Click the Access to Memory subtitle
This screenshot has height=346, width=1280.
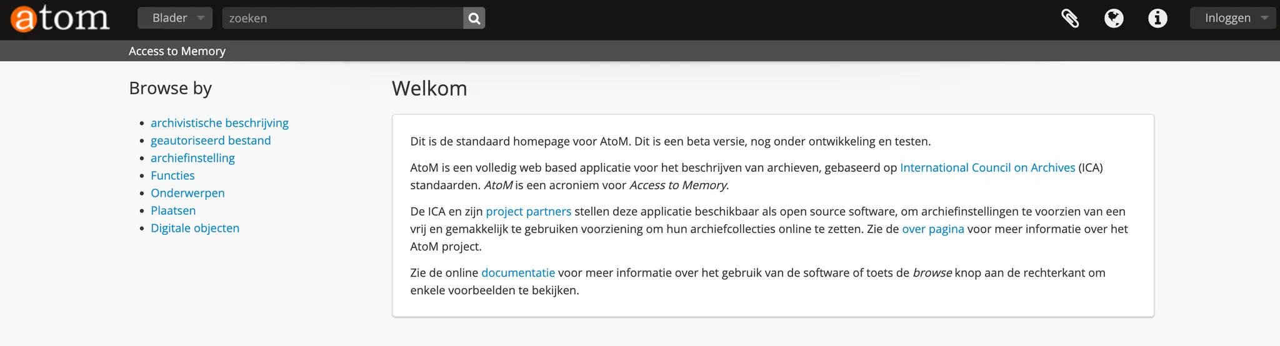coord(177,51)
